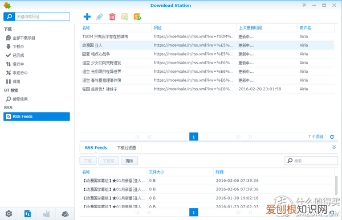Click the pencil edit feed icon

pos(100,16)
